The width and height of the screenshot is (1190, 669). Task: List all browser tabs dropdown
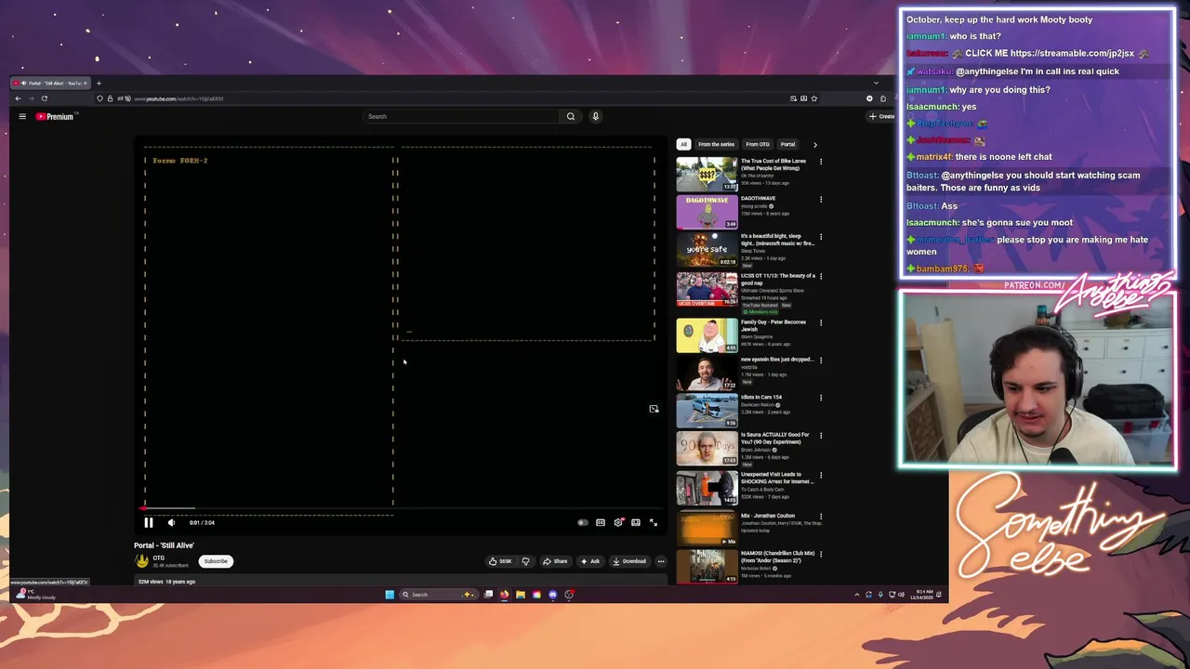coord(876,83)
